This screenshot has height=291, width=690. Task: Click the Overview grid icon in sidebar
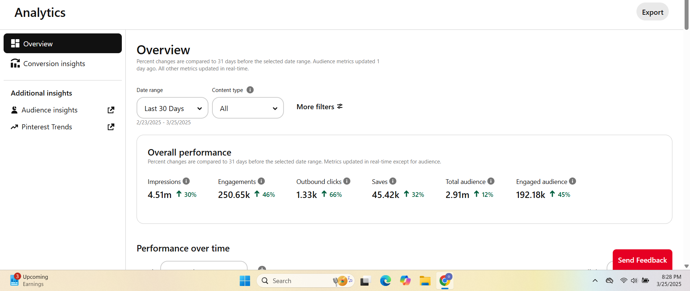15,43
